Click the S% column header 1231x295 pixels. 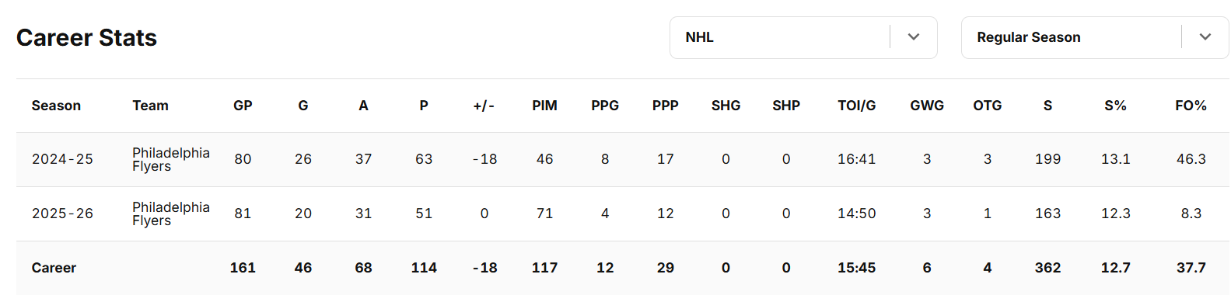point(1115,106)
